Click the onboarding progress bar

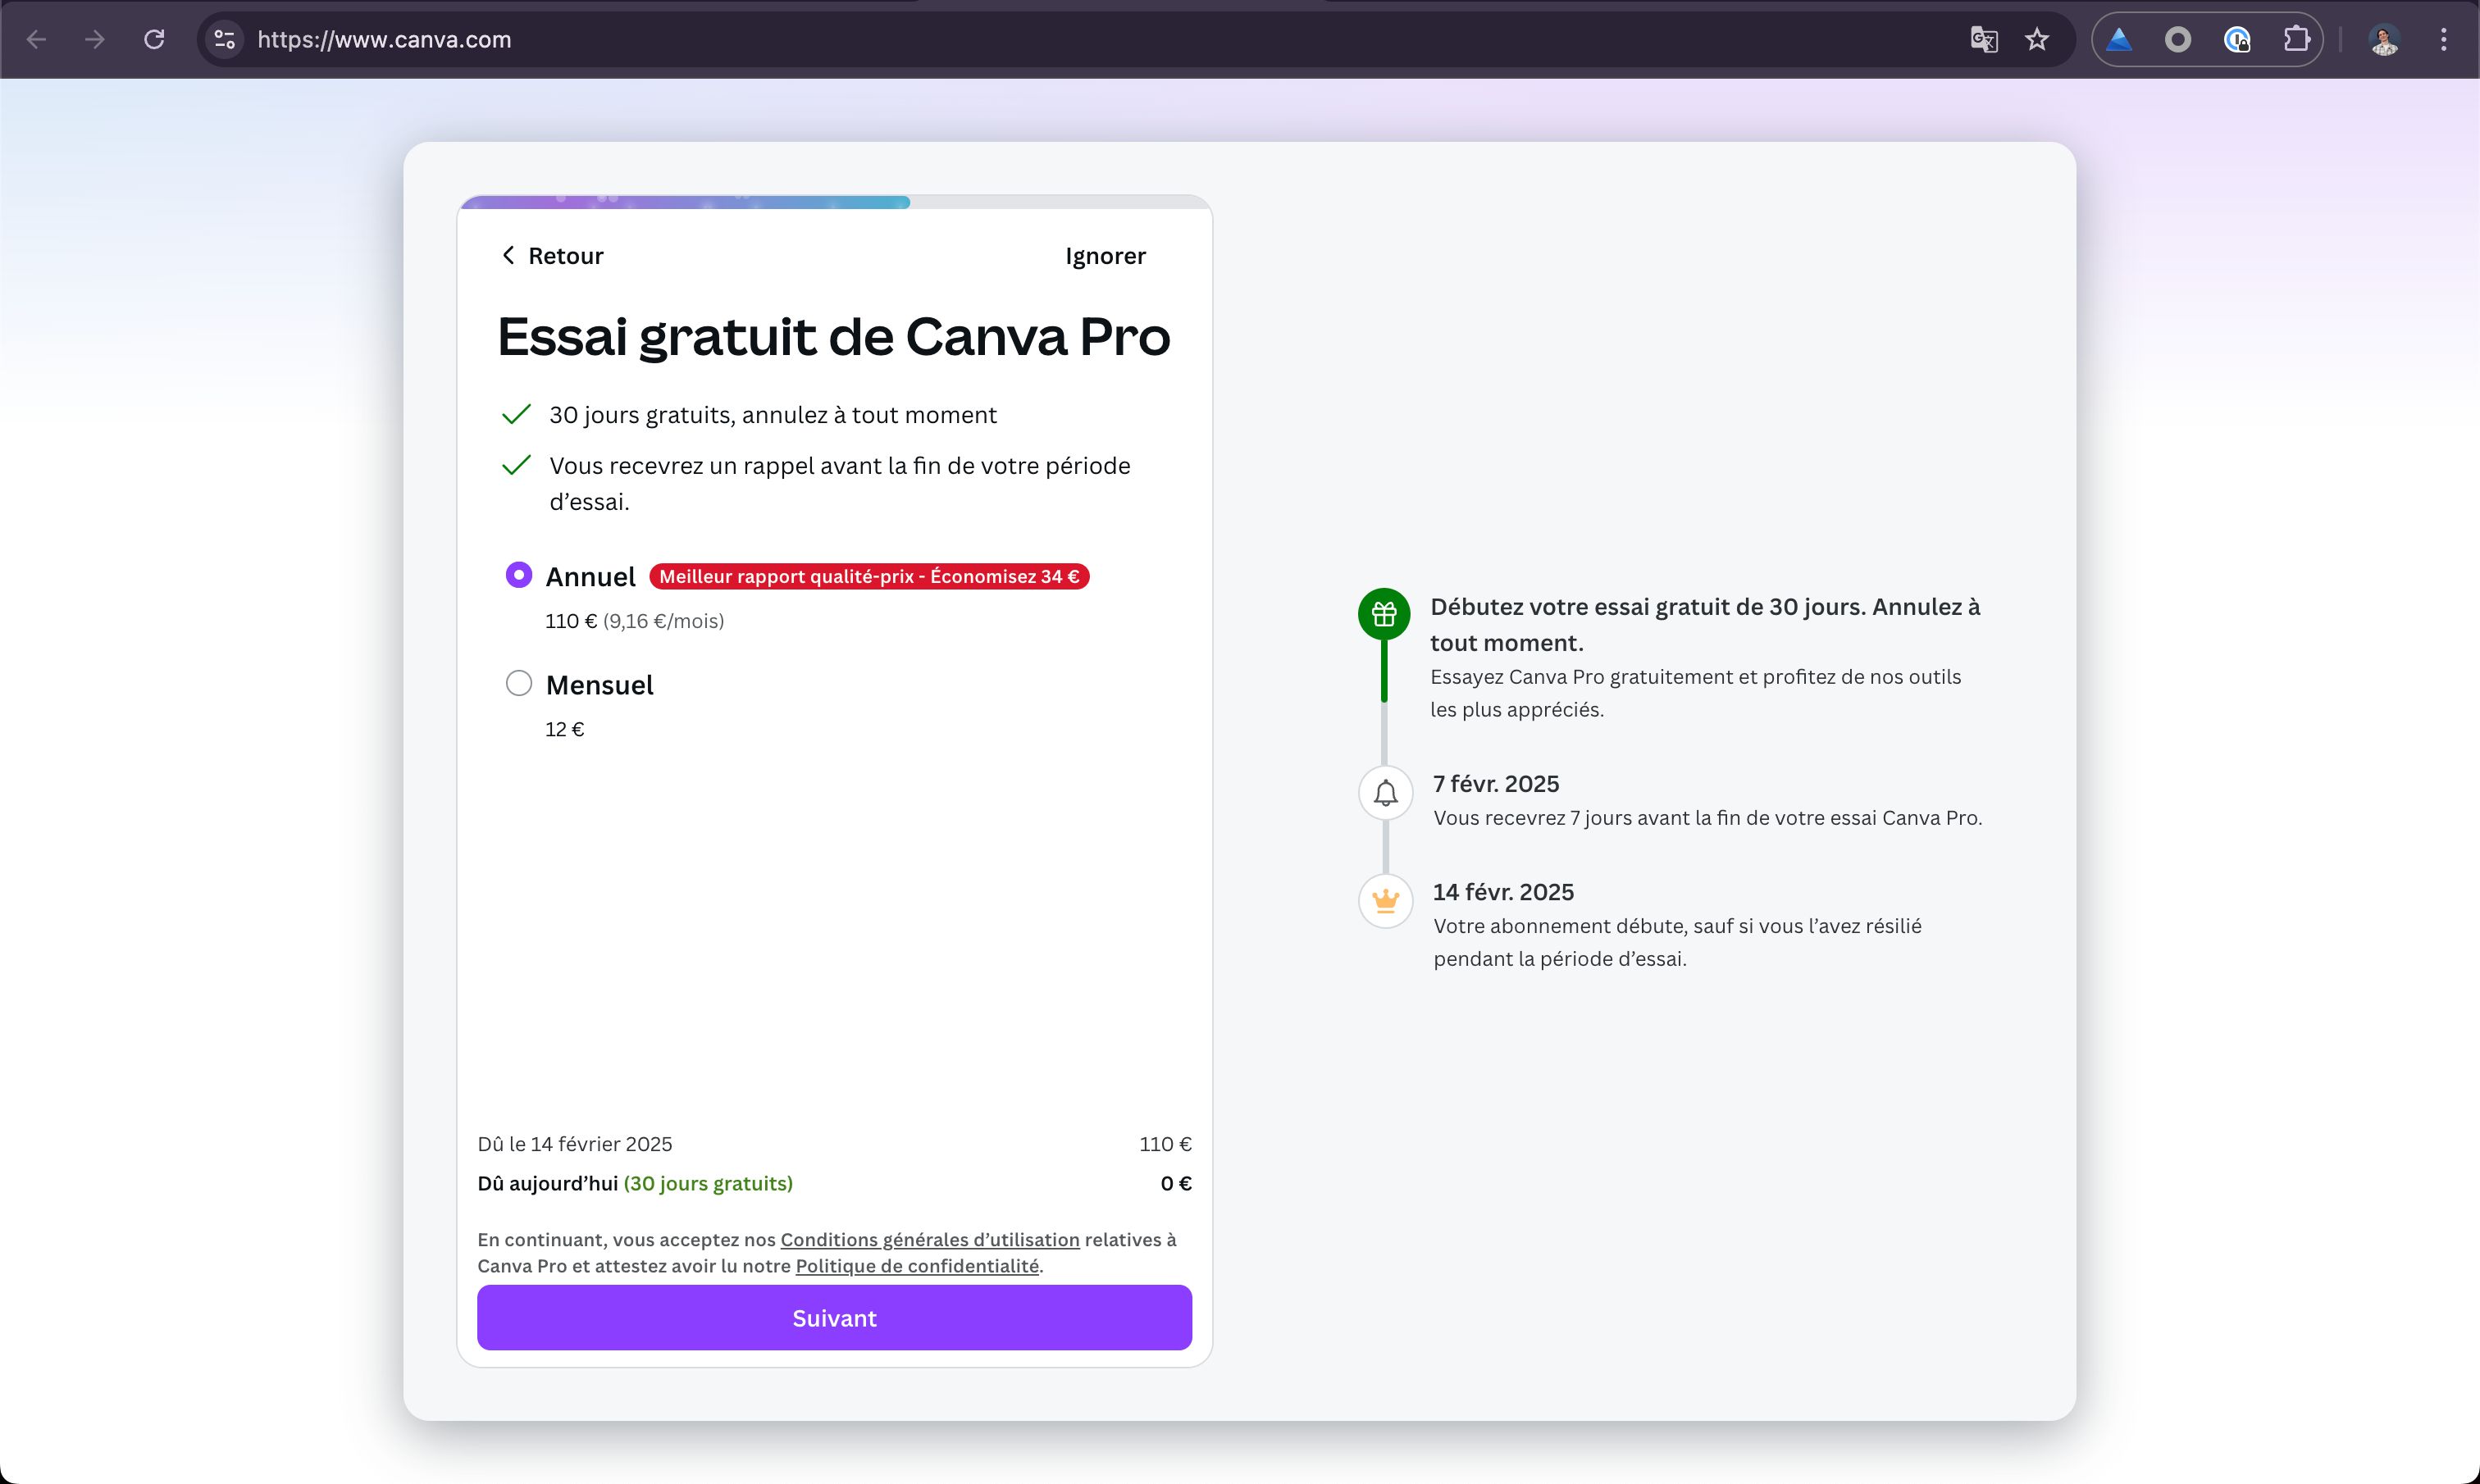pyautogui.click(x=835, y=202)
